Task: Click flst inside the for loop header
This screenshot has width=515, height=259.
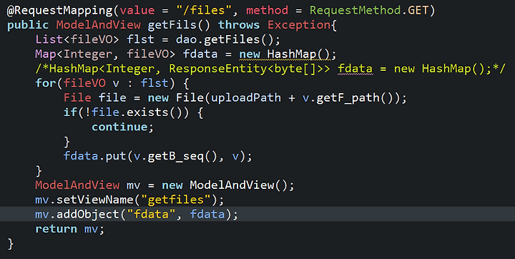Action: 154,83
